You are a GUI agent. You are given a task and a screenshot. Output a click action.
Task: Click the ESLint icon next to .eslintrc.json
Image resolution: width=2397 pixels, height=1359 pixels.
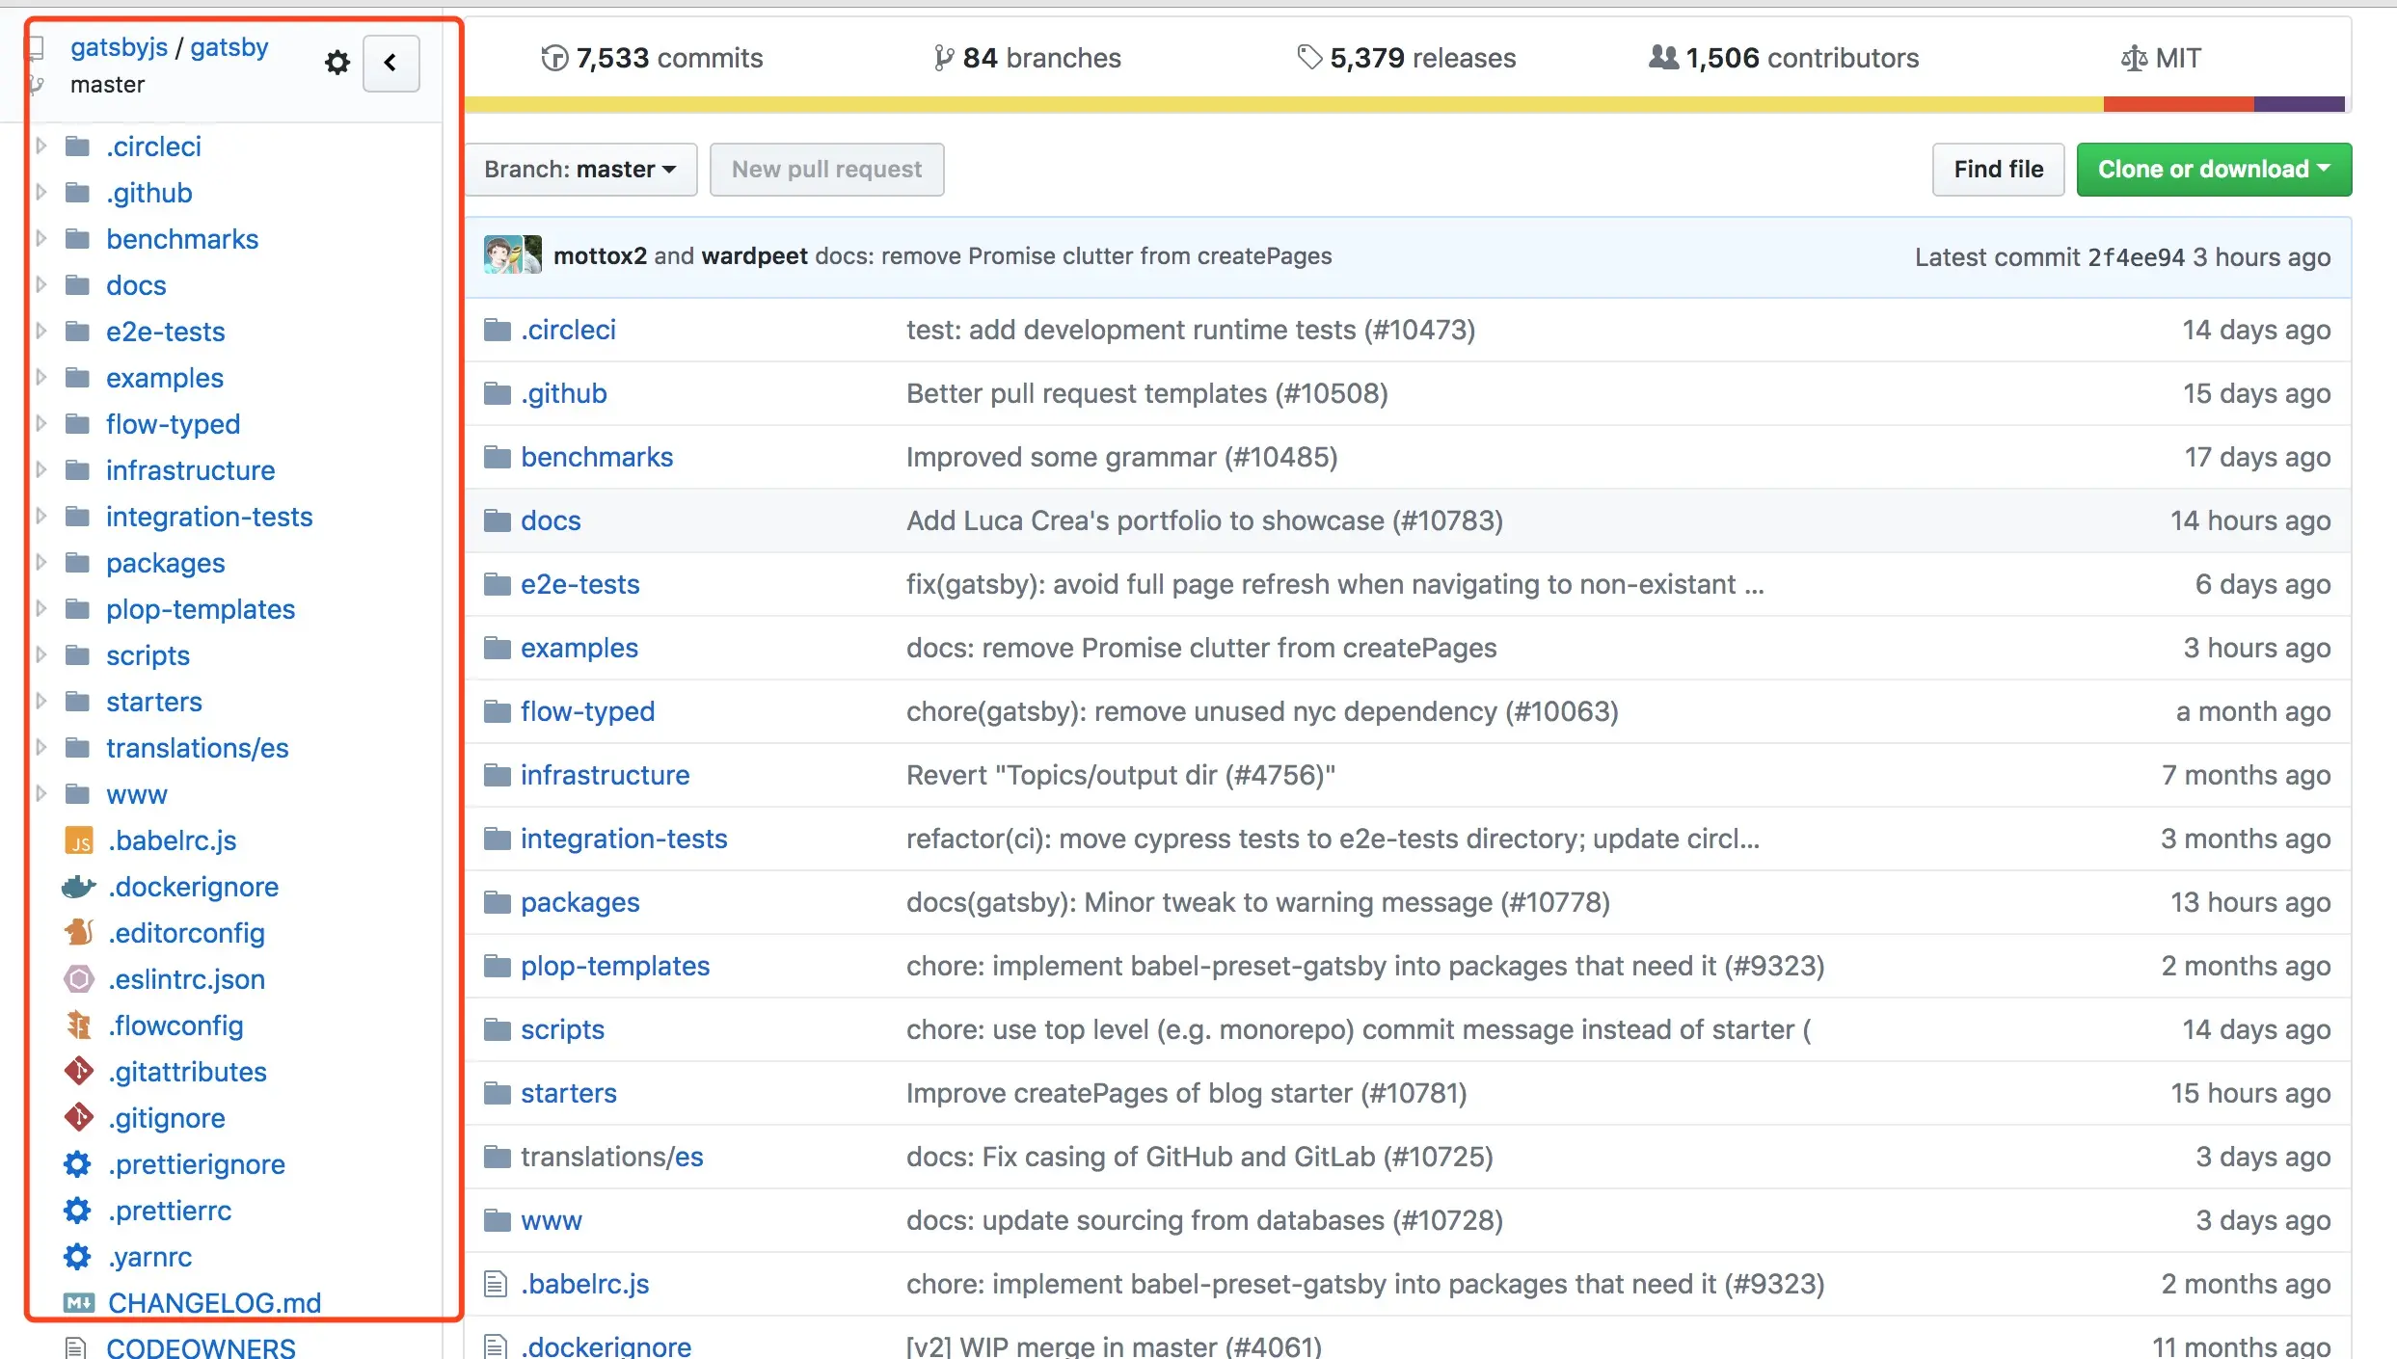click(x=78, y=979)
